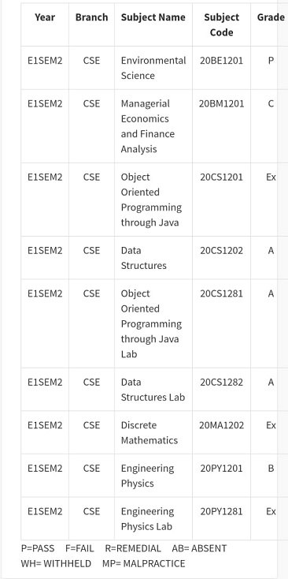Click the Year column header

coord(45,17)
